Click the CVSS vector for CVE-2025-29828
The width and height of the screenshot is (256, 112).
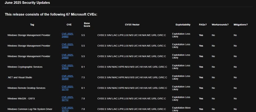point(132,67)
